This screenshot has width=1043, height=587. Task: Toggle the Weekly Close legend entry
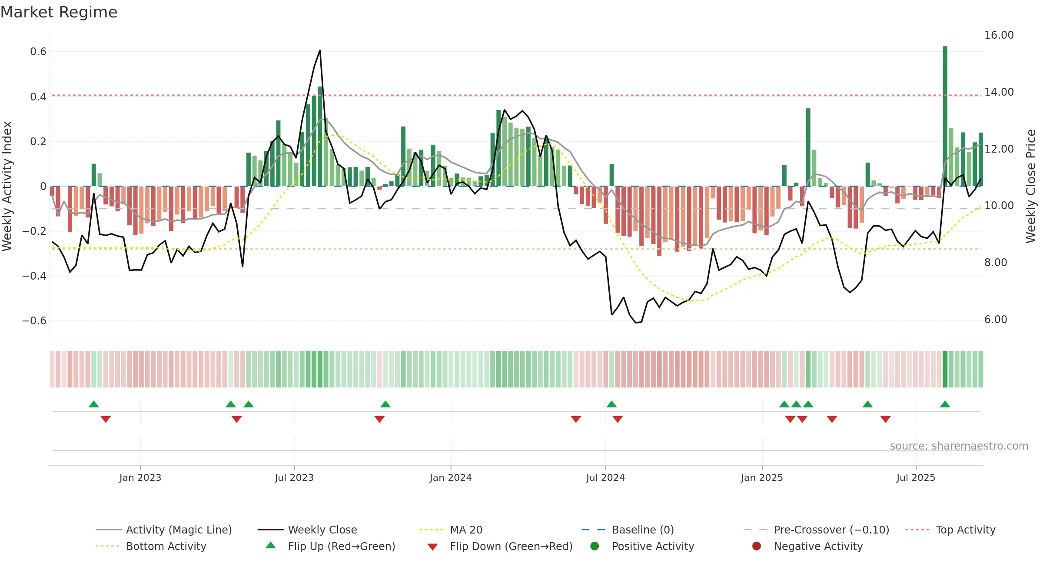307,530
